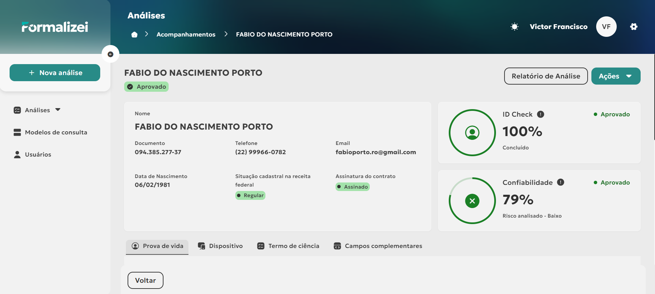Image resolution: width=655 pixels, height=294 pixels.
Task: Click the Confiabilidade X circle icon
Action: point(472,201)
